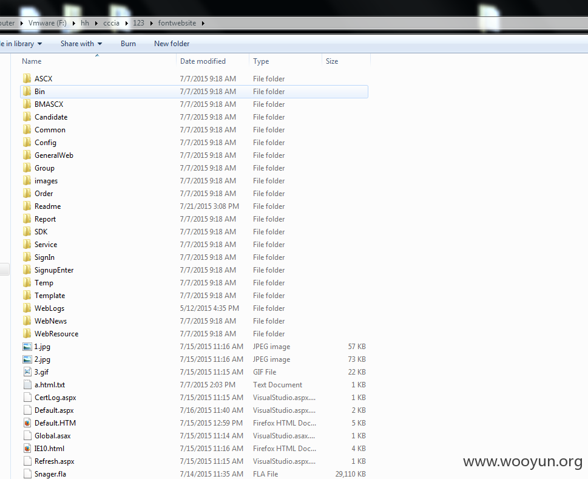588x479 pixels.
Task: Select the WebLogs folder icon
Action: pyautogui.click(x=27, y=308)
